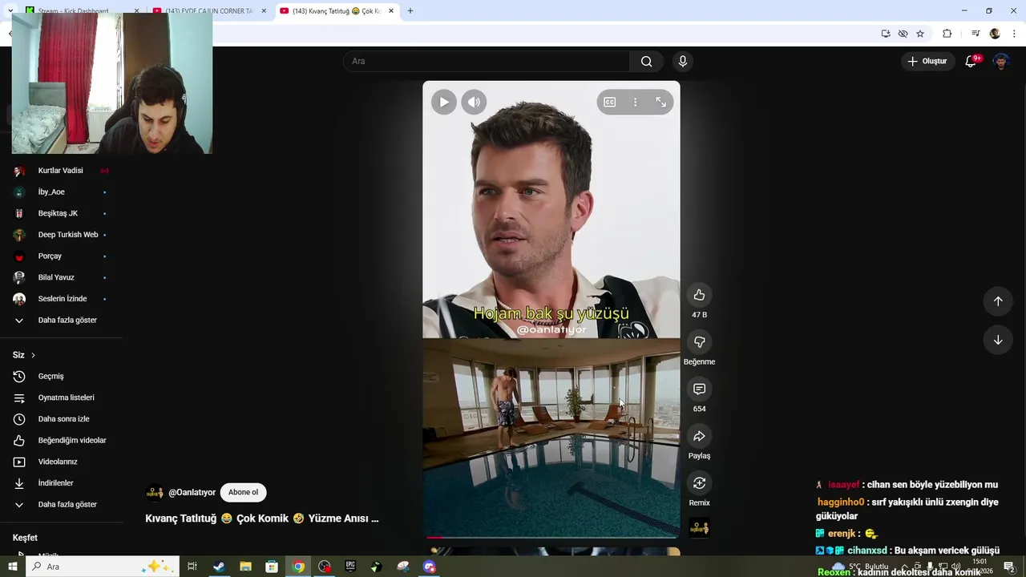The width and height of the screenshot is (1026, 577).
Task: Open Deep Turkish Web subscription
Action: coord(61,235)
